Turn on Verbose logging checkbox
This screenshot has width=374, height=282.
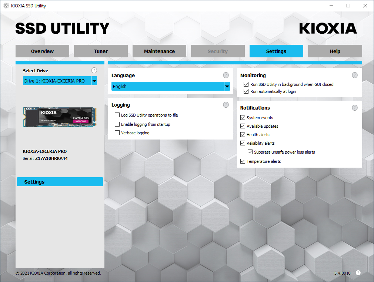[117, 133]
